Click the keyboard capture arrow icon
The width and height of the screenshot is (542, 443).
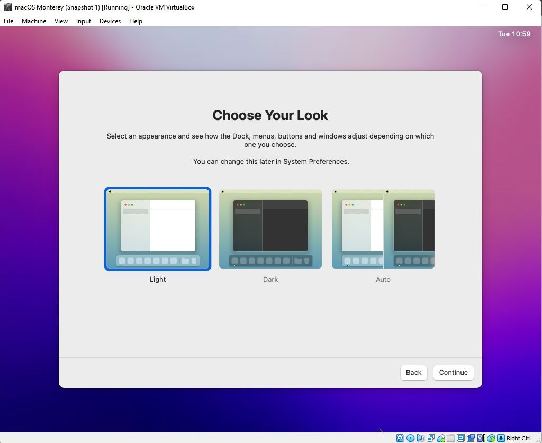pyautogui.click(x=501, y=438)
